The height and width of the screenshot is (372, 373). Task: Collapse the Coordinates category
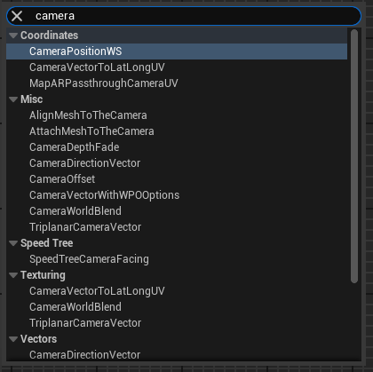tap(13, 36)
